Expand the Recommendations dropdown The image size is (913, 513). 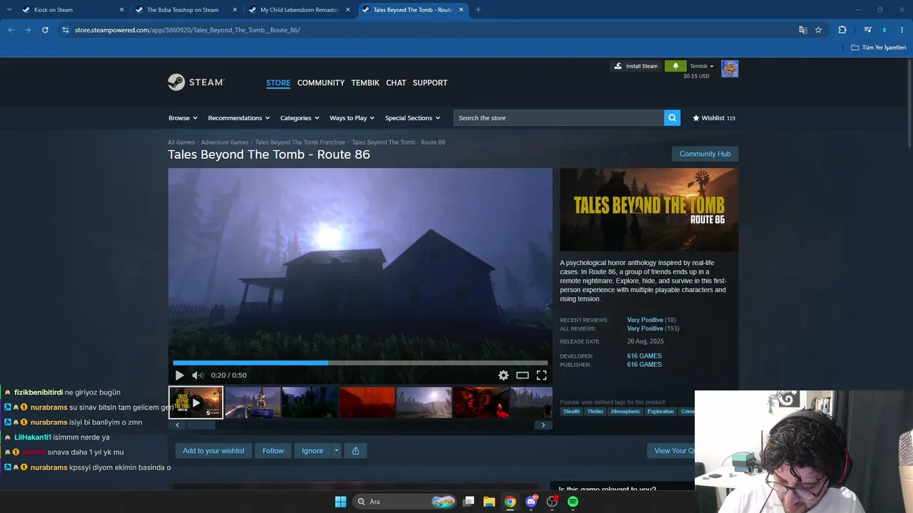[x=239, y=118]
